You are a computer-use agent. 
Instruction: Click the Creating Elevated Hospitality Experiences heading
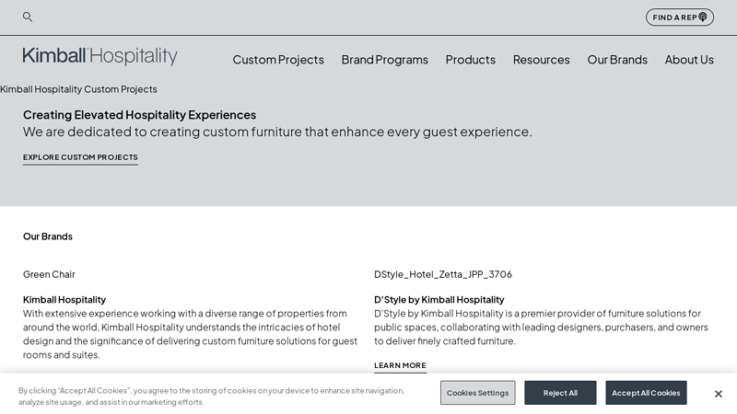(x=139, y=115)
